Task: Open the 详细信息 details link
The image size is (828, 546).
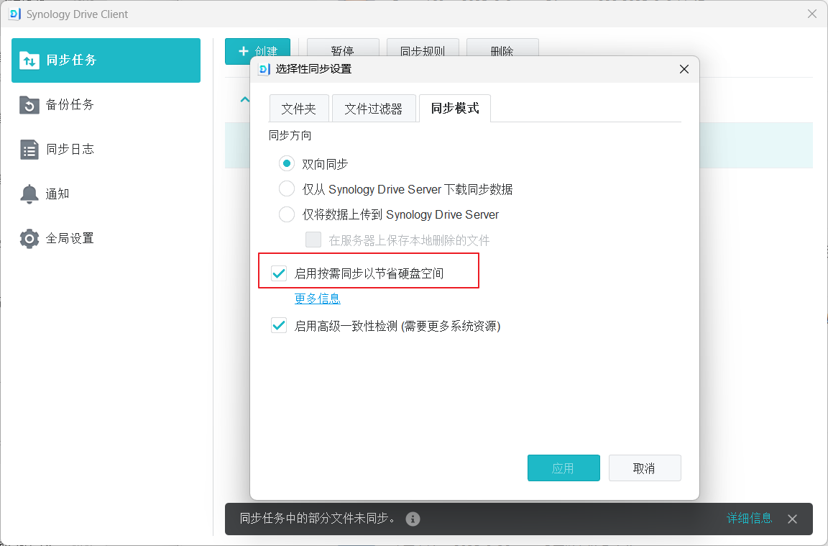Action: click(750, 519)
